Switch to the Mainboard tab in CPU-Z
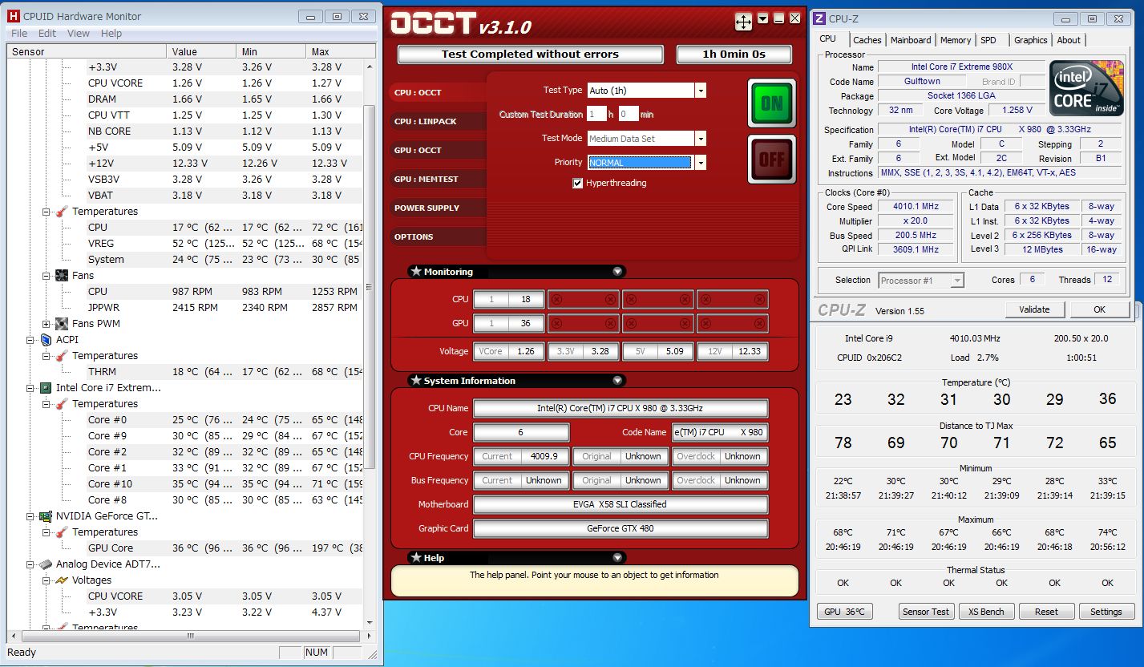Screen dimensions: 1144x667 pyautogui.click(x=911, y=40)
